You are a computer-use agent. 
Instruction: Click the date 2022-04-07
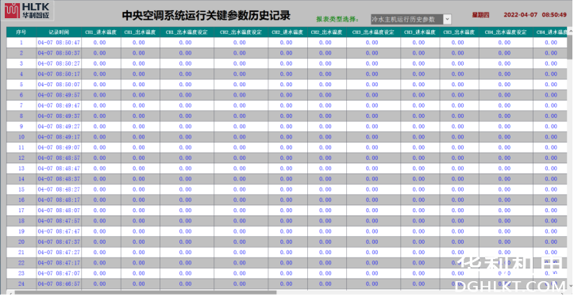click(520, 15)
